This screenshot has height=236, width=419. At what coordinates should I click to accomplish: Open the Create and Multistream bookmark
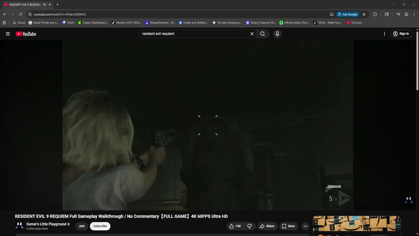193,23
